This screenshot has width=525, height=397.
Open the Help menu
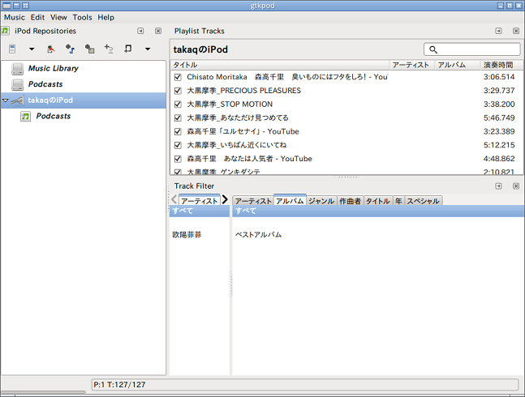(105, 17)
